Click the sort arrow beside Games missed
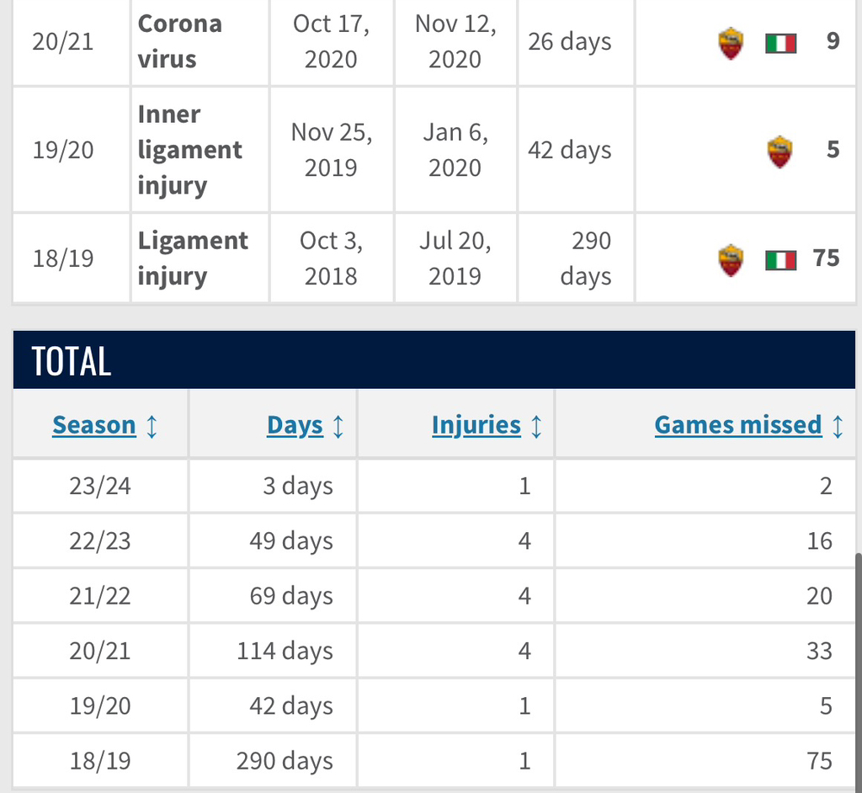 pyautogui.click(x=838, y=426)
